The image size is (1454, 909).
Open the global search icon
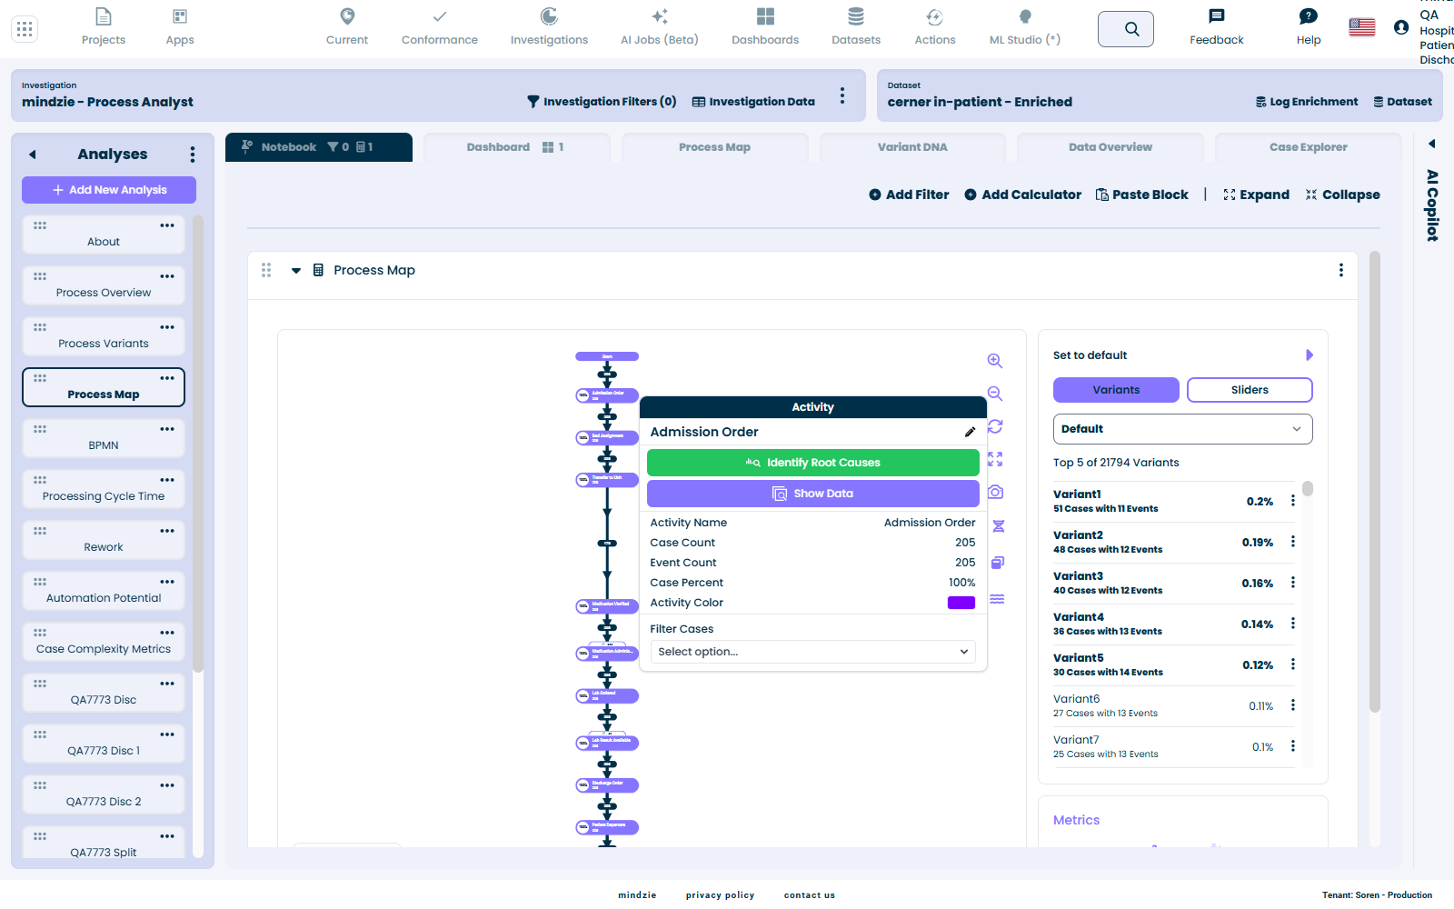point(1126,29)
